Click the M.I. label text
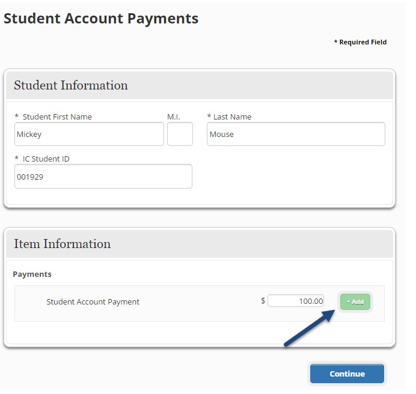This screenshot has width=416, height=394. pos(174,117)
